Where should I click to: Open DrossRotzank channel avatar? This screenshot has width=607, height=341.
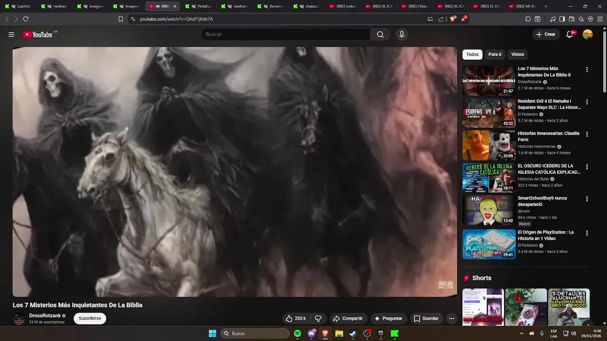[19, 318]
